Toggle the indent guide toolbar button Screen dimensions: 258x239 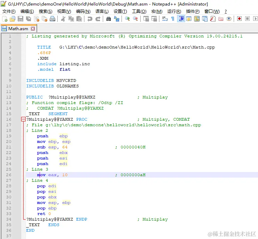[x=181, y=19]
